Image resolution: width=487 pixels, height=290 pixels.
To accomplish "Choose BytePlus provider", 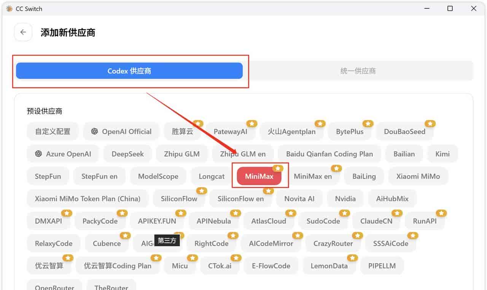I will point(350,132).
